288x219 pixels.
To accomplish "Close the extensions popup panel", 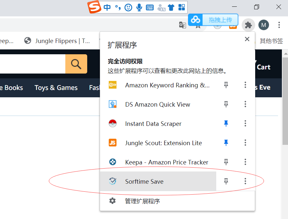I will [x=247, y=39].
